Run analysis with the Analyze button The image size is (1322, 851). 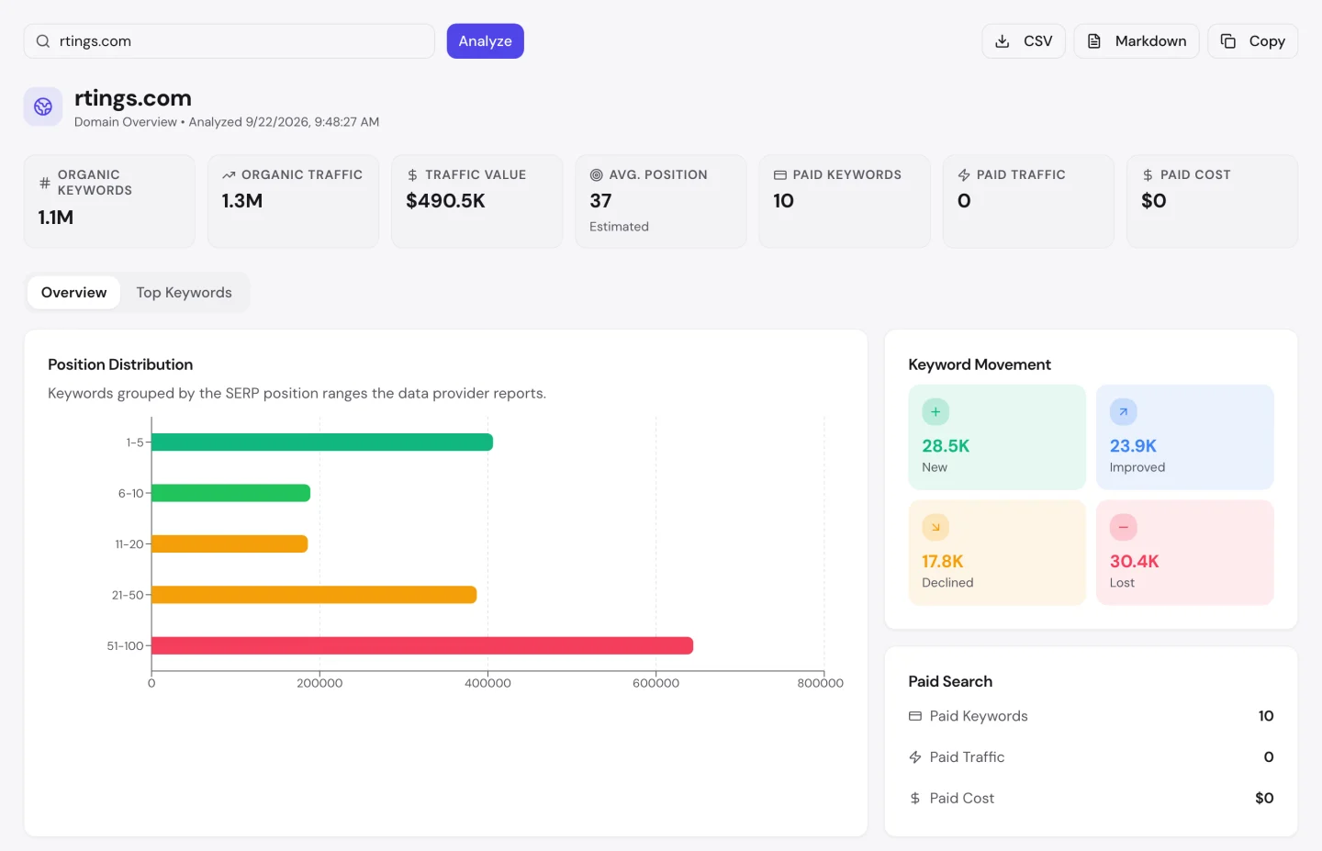485,41
